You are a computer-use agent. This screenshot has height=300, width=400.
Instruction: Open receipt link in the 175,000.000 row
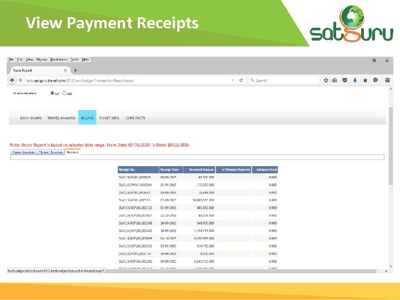[135, 184]
